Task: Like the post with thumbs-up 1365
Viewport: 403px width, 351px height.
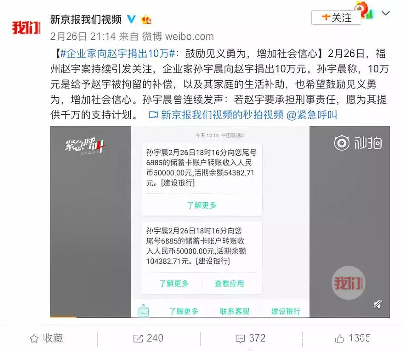Action: point(353,338)
